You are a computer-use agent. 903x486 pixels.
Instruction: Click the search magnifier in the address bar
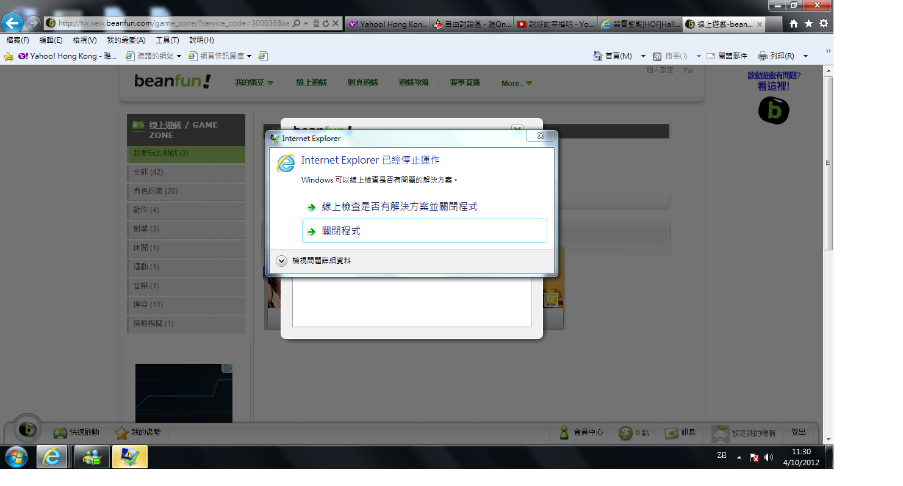click(x=297, y=23)
